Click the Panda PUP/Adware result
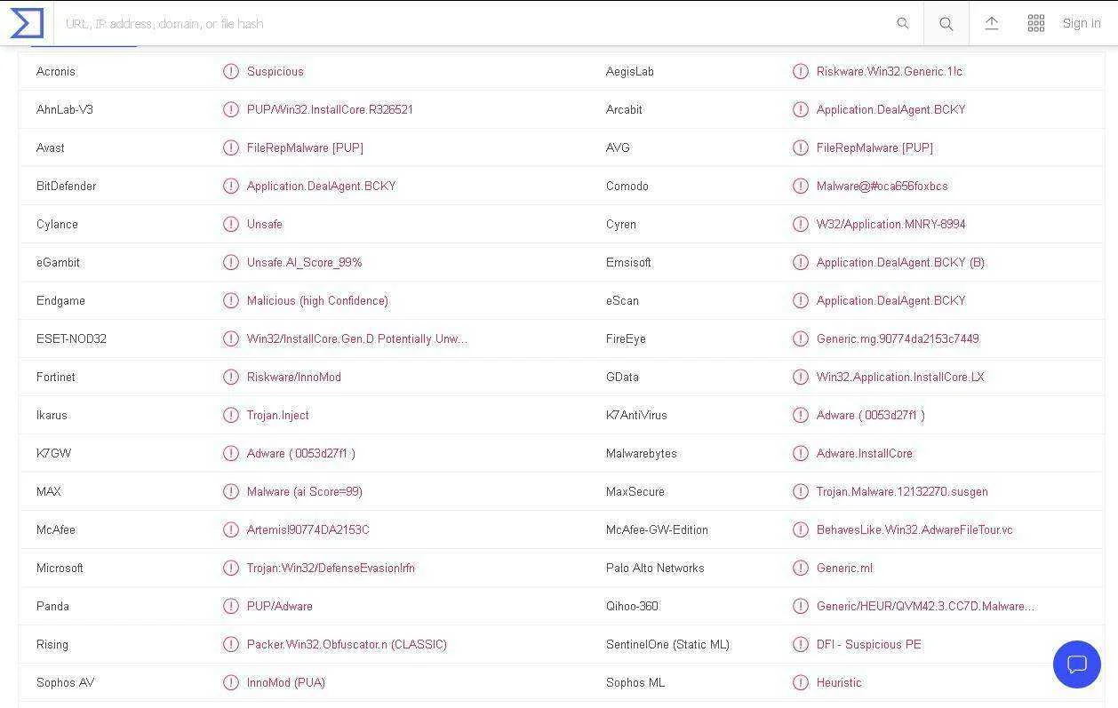Viewport: 1118px width, 708px height. tap(280, 606)
